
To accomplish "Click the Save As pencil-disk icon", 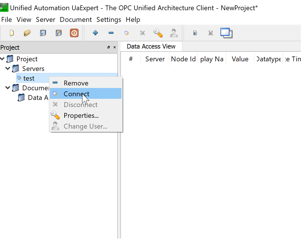I will pyautogui.click(x=59, y=33).
